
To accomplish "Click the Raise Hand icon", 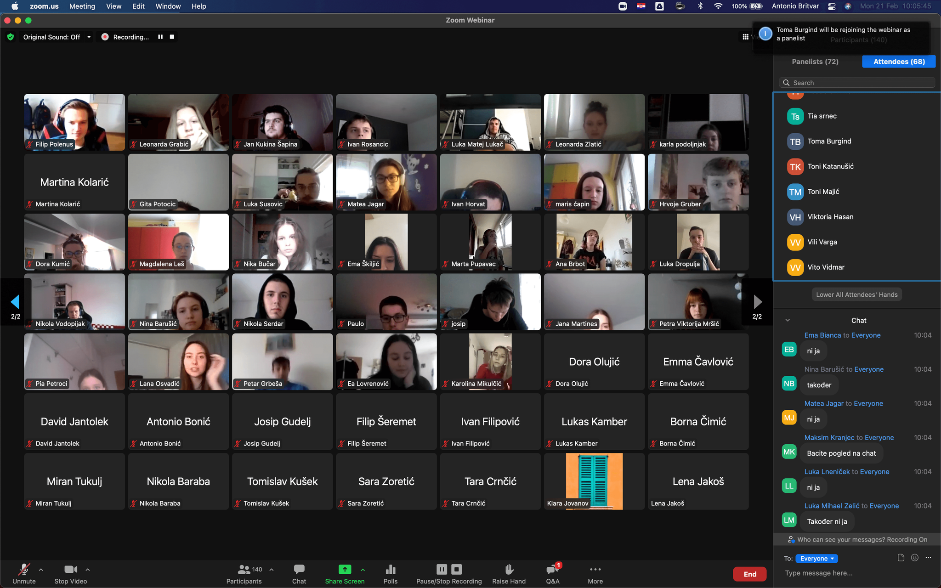I will coord(509,569).
